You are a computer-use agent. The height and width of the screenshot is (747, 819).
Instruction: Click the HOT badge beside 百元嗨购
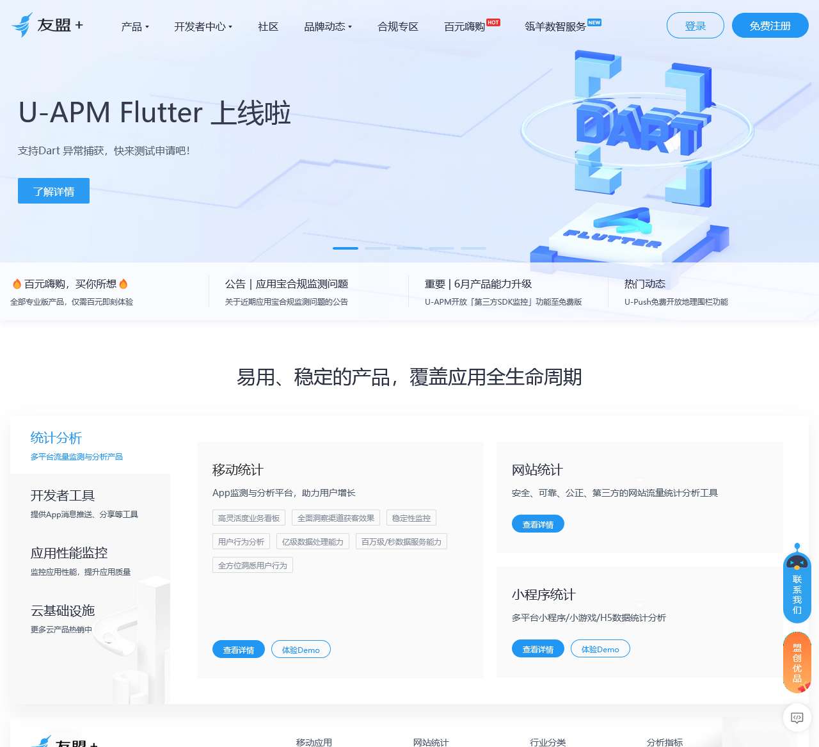click(x=493, y=22)
